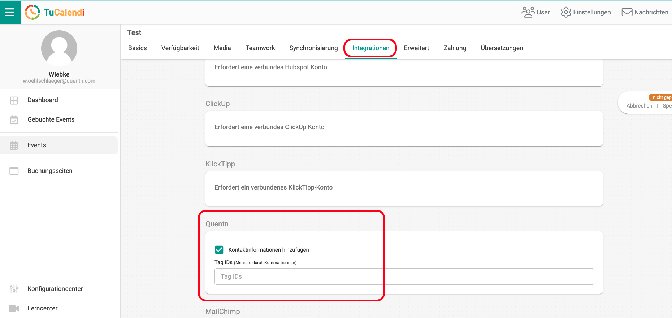Click Konfigurationcenter sliders icon
The width and height of the screenshot is (672, 318).
click(x=14, y=289)
